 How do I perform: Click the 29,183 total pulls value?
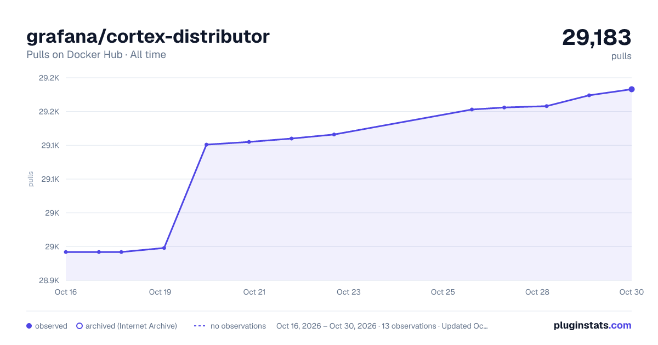point(597,38)
